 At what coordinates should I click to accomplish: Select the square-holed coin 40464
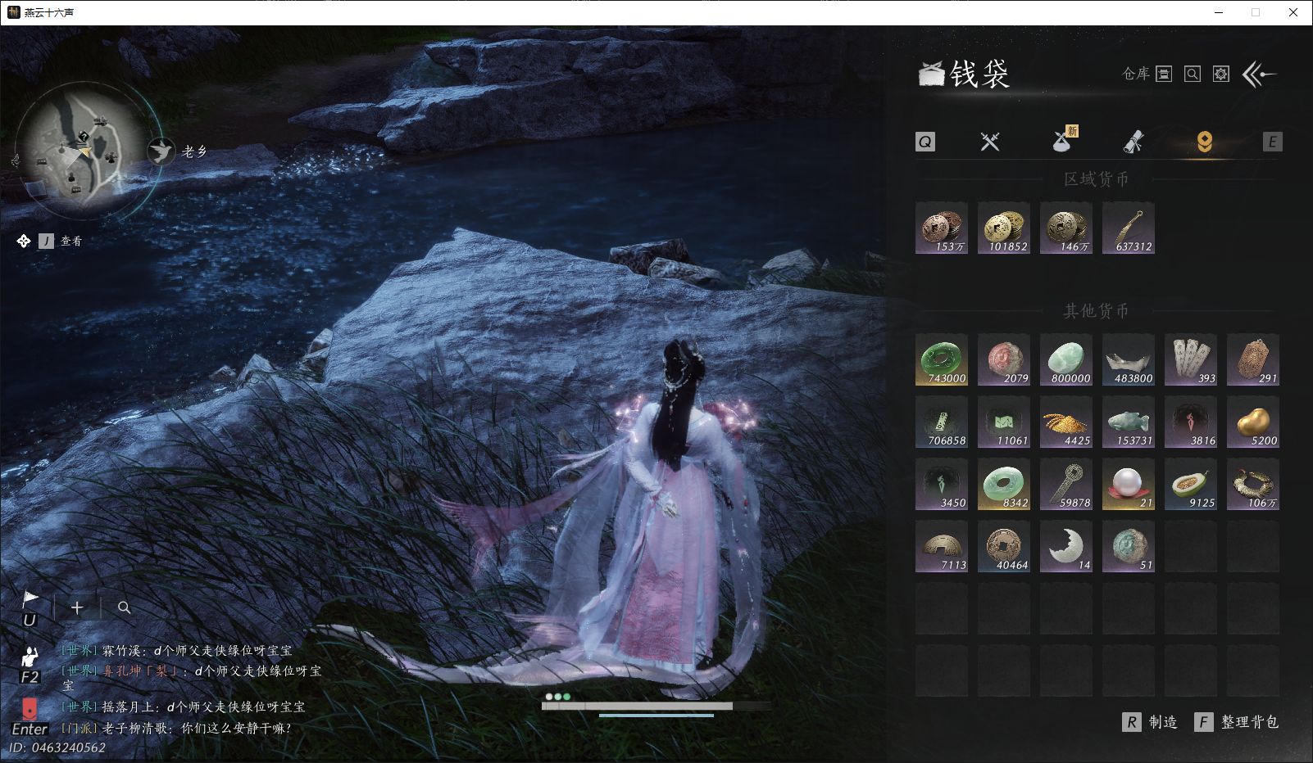pyautogui.click(x=1004, y=546)
